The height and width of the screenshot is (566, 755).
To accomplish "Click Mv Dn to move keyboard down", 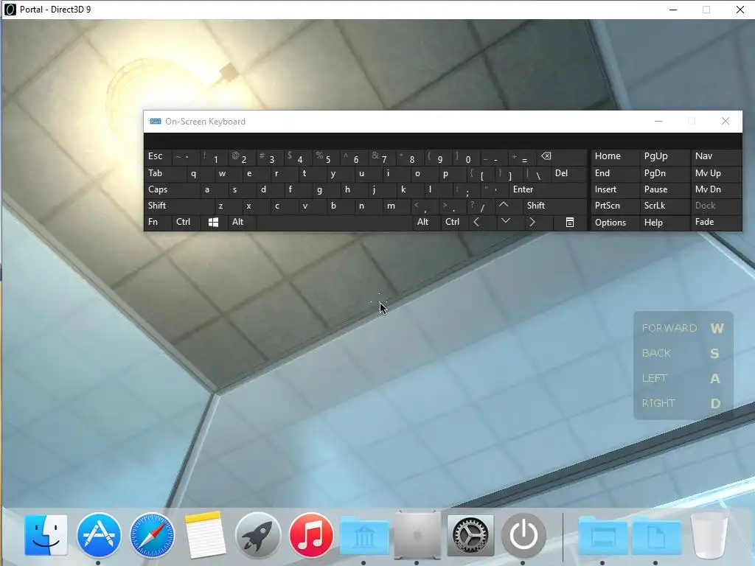I will coord(716,189).
